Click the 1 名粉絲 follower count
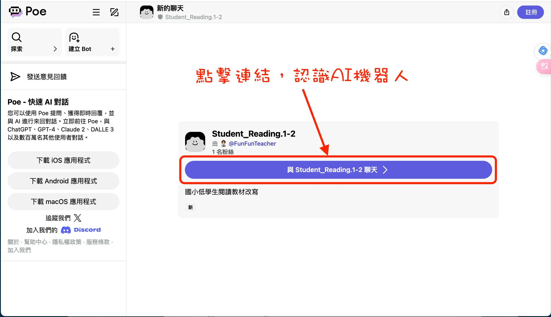The width and height of the screenshot is (551, 317). [x=223, y=152]
